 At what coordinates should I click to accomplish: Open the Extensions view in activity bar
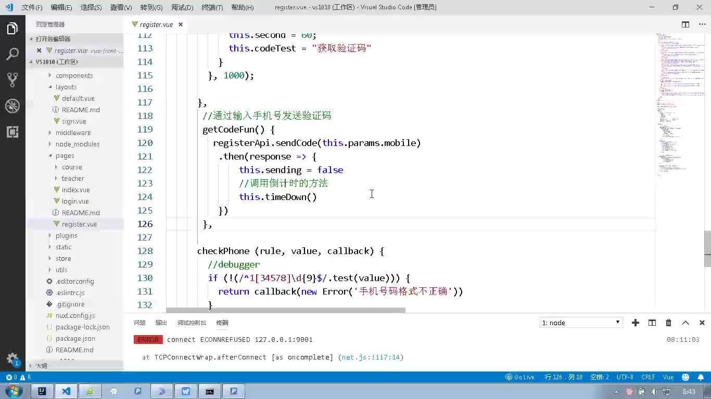(12, 131)
